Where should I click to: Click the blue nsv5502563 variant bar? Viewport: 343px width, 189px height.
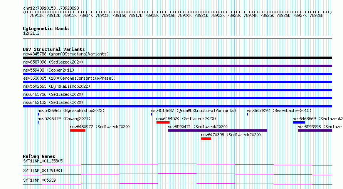tap(177, 90)
